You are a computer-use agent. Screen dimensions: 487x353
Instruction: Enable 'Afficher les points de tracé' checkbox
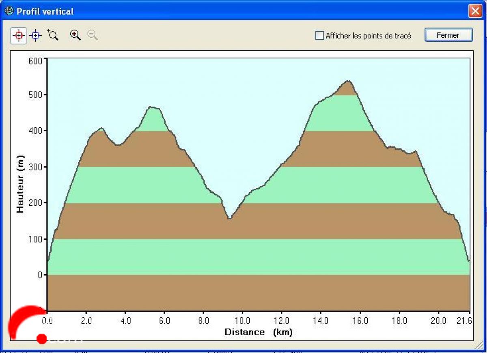[x=320, y=36]
